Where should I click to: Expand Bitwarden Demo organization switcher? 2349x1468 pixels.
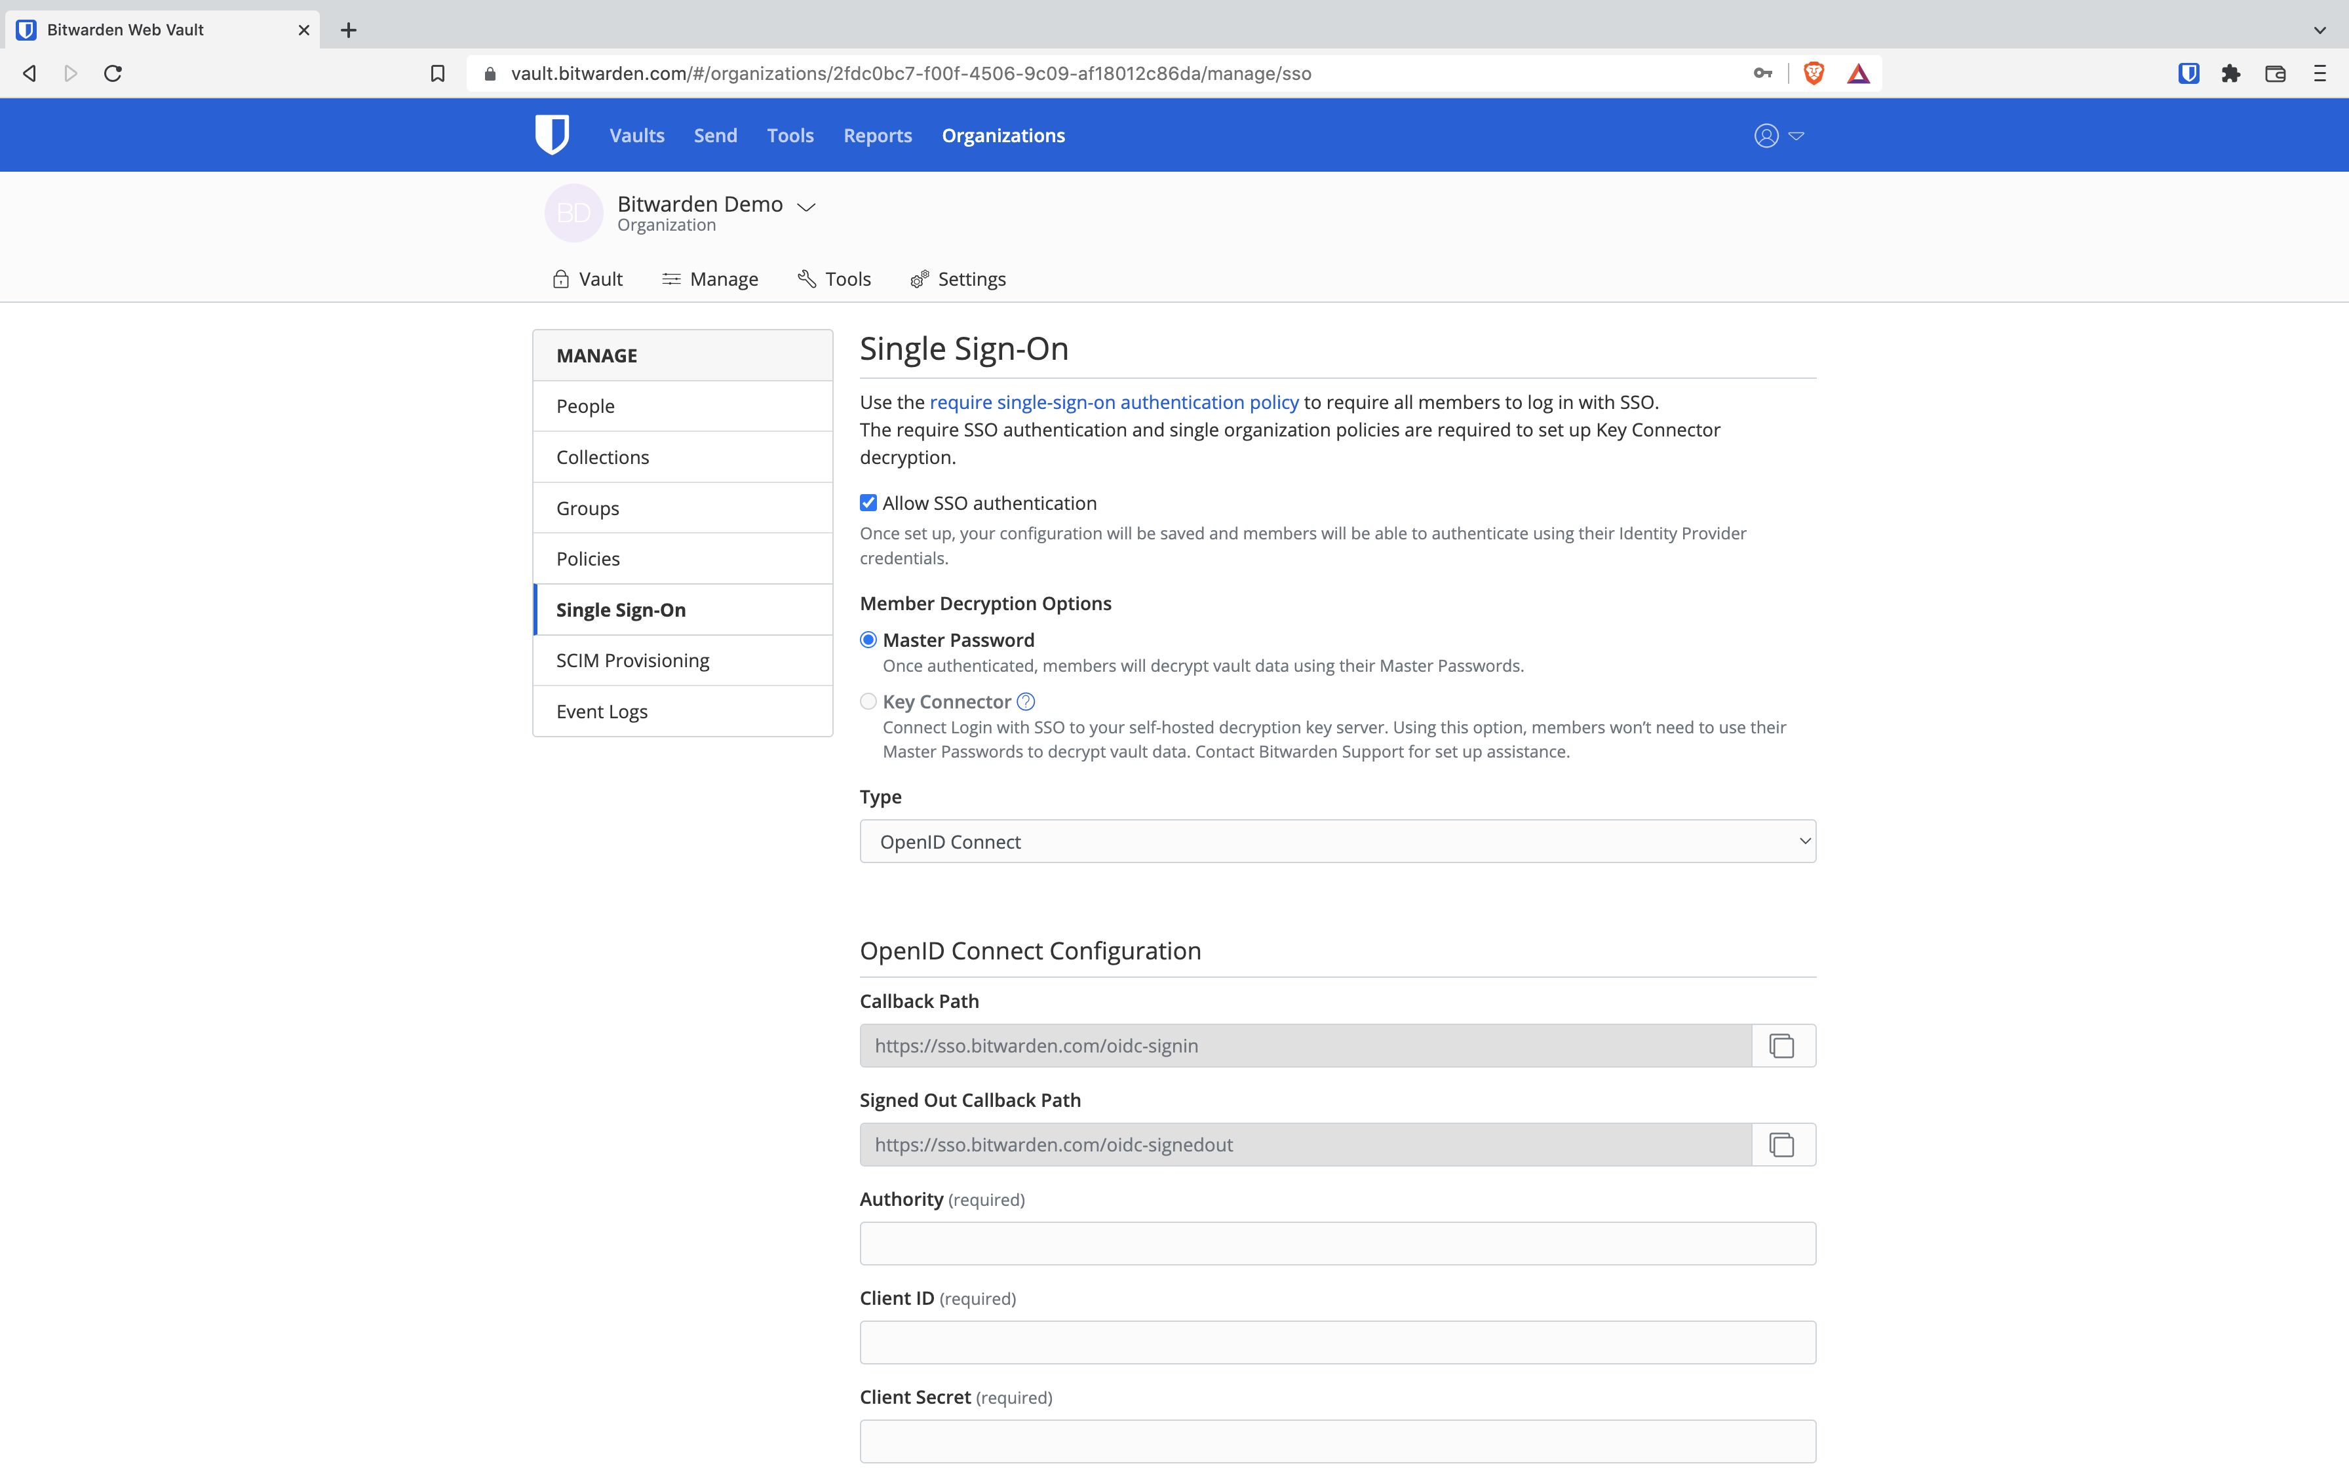[806, 206]
